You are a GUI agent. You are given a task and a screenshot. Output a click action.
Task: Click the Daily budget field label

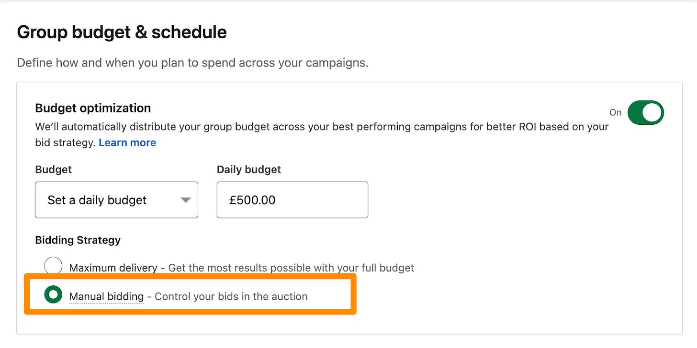point(249,169)
